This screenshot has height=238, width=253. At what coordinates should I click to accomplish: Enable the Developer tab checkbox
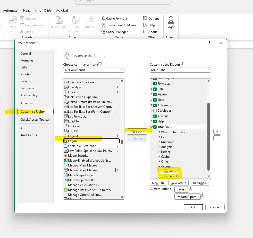tap(155, 111)
